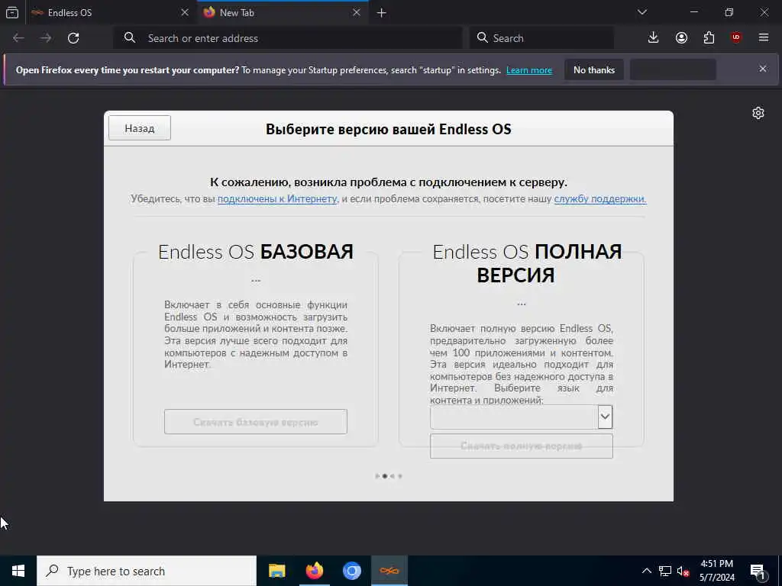The width and height of the screenshot is (782, 586).
Task: Show hidden system tray icons
Action: 646,571
